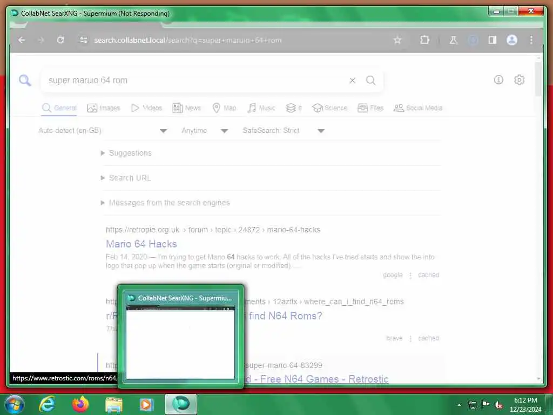This screenshot has height=415, width=553.
Task: Click the Supermium taskbar button
Action: pyautogui.click(x=181, y=404)
